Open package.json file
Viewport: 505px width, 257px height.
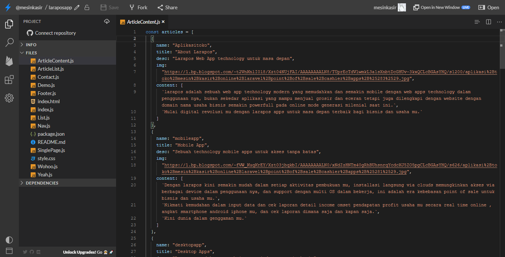(x=67, y=134)
